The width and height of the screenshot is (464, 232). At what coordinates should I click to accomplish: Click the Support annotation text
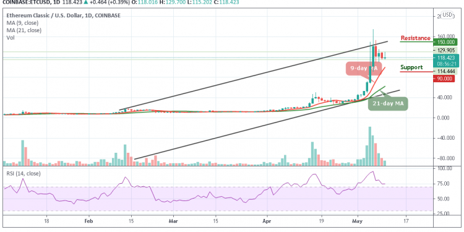pos(411,67)
